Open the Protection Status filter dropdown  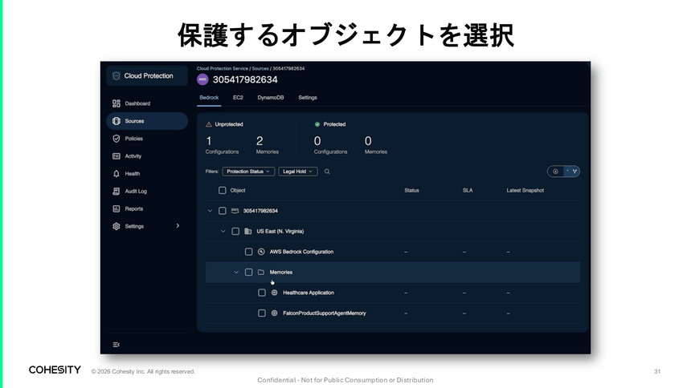point(248,172)
